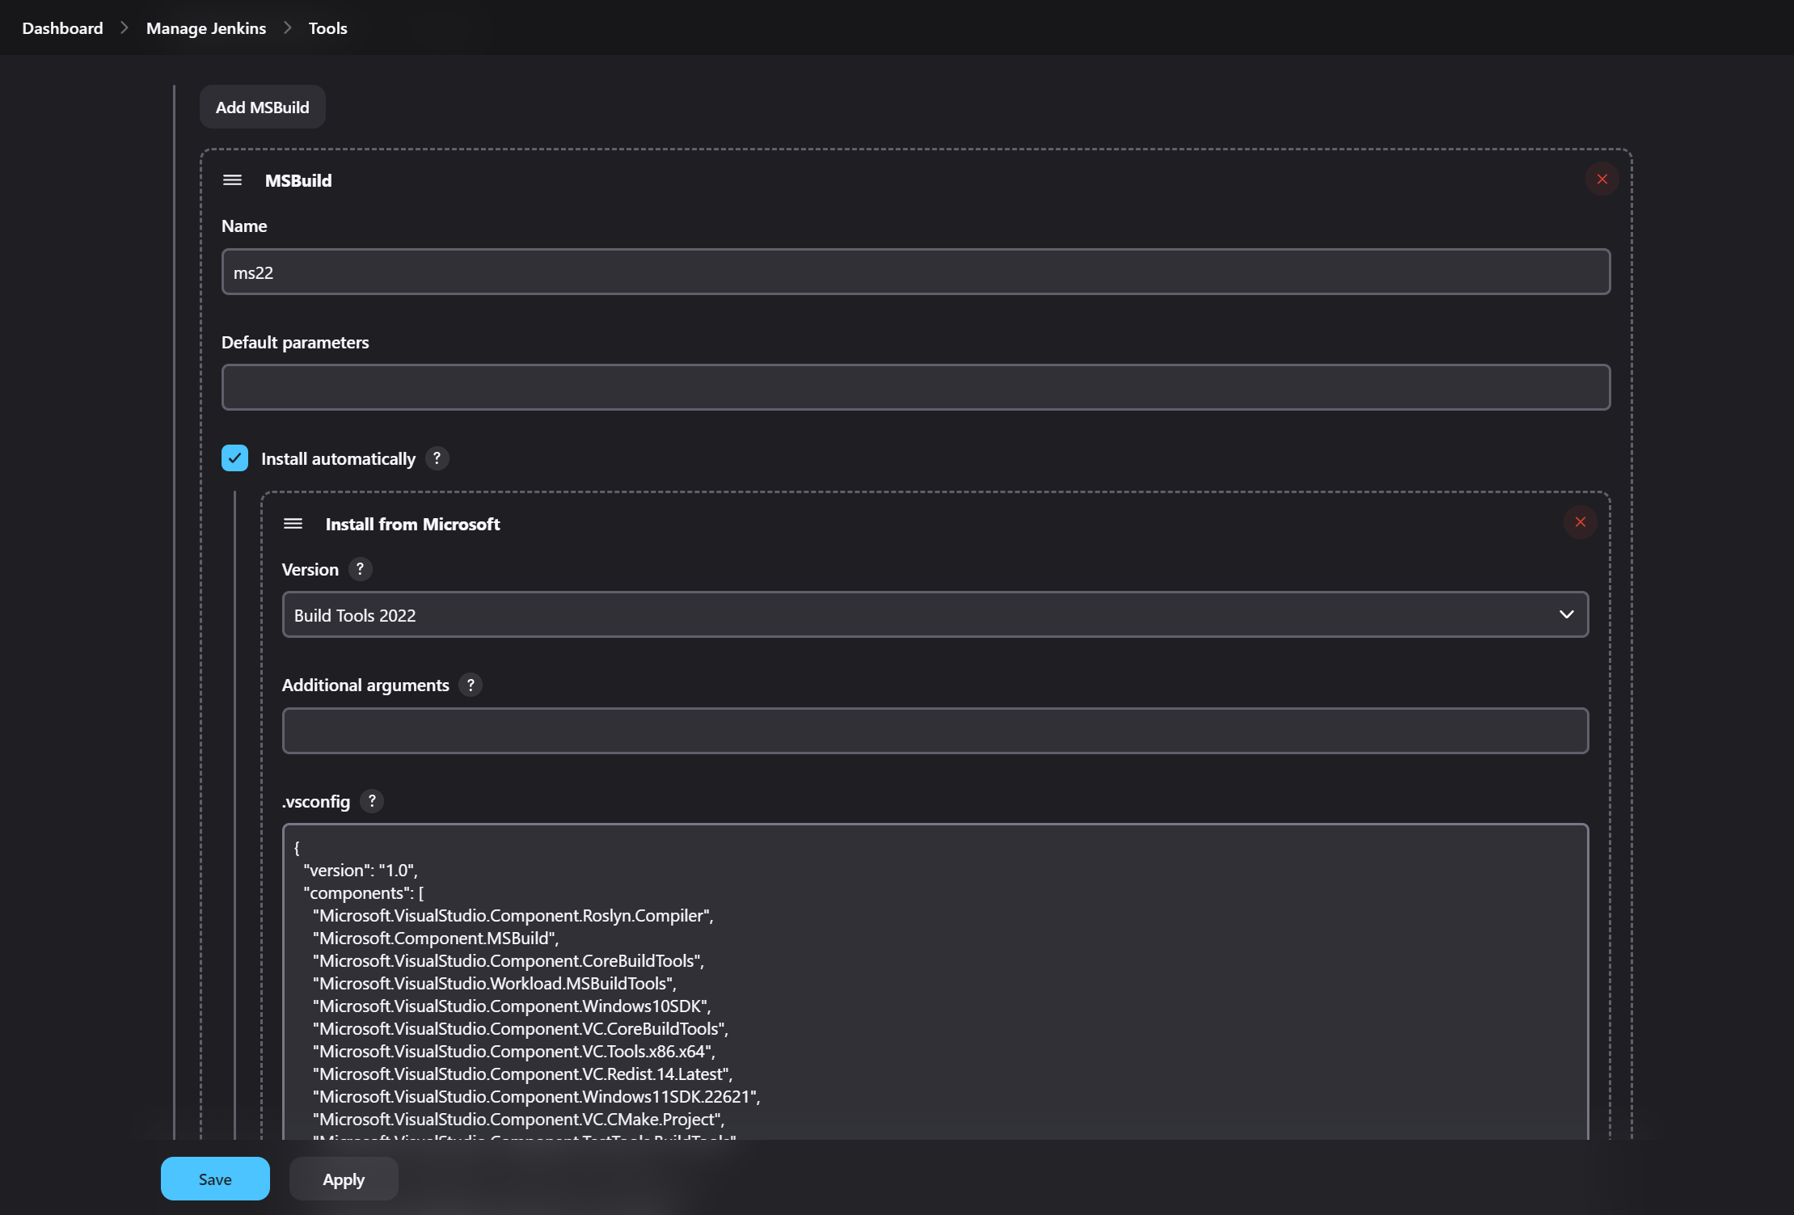The height and width of the screenshot is (1215, 1794).
Task: Apply the configuration changes
Action: point(344,1179)
